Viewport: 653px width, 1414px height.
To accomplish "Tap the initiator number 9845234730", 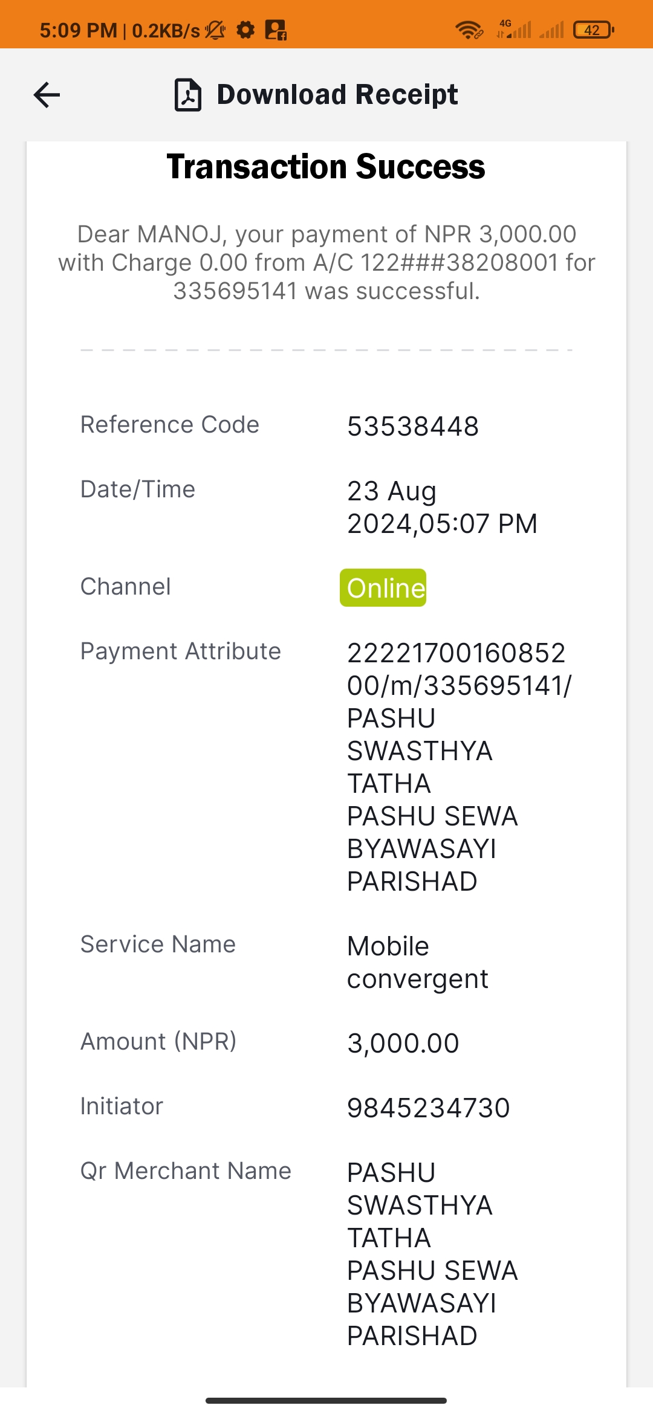I will click(429, 1108).
